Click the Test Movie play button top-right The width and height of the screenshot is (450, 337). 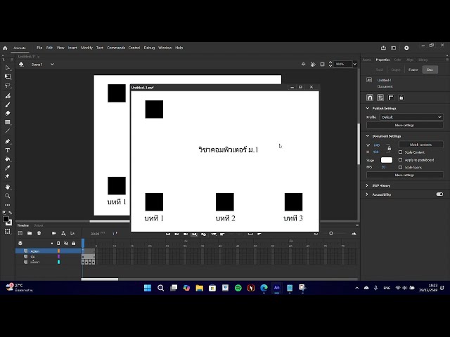406,48
